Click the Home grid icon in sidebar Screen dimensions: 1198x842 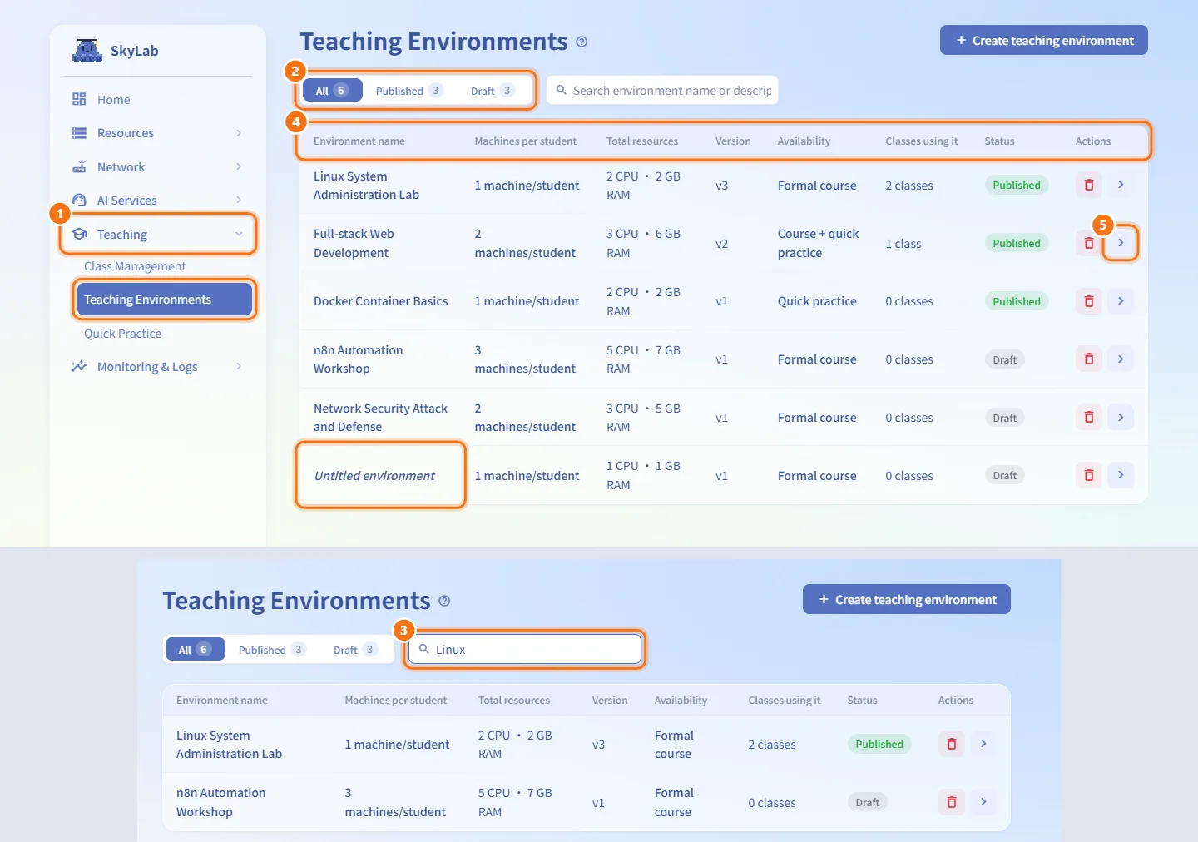pos(79,99)
